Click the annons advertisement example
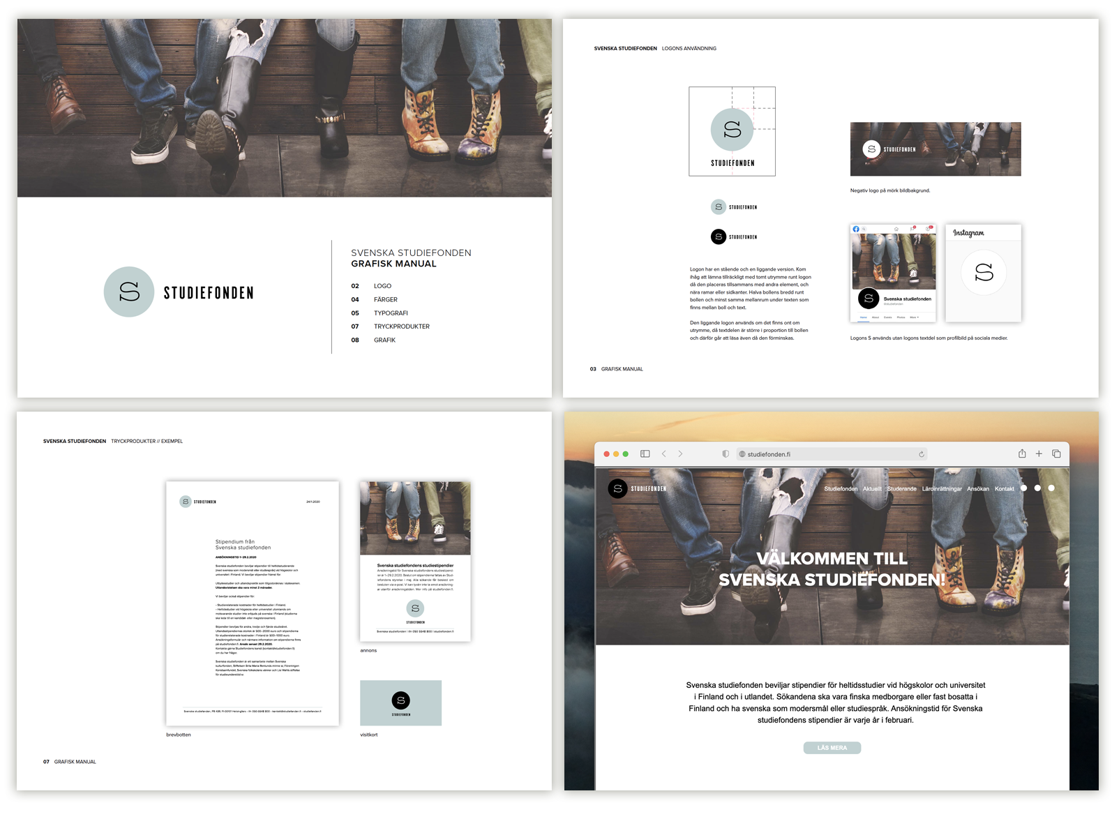This screenshot has width=1112, height=819. pos(415,561)
